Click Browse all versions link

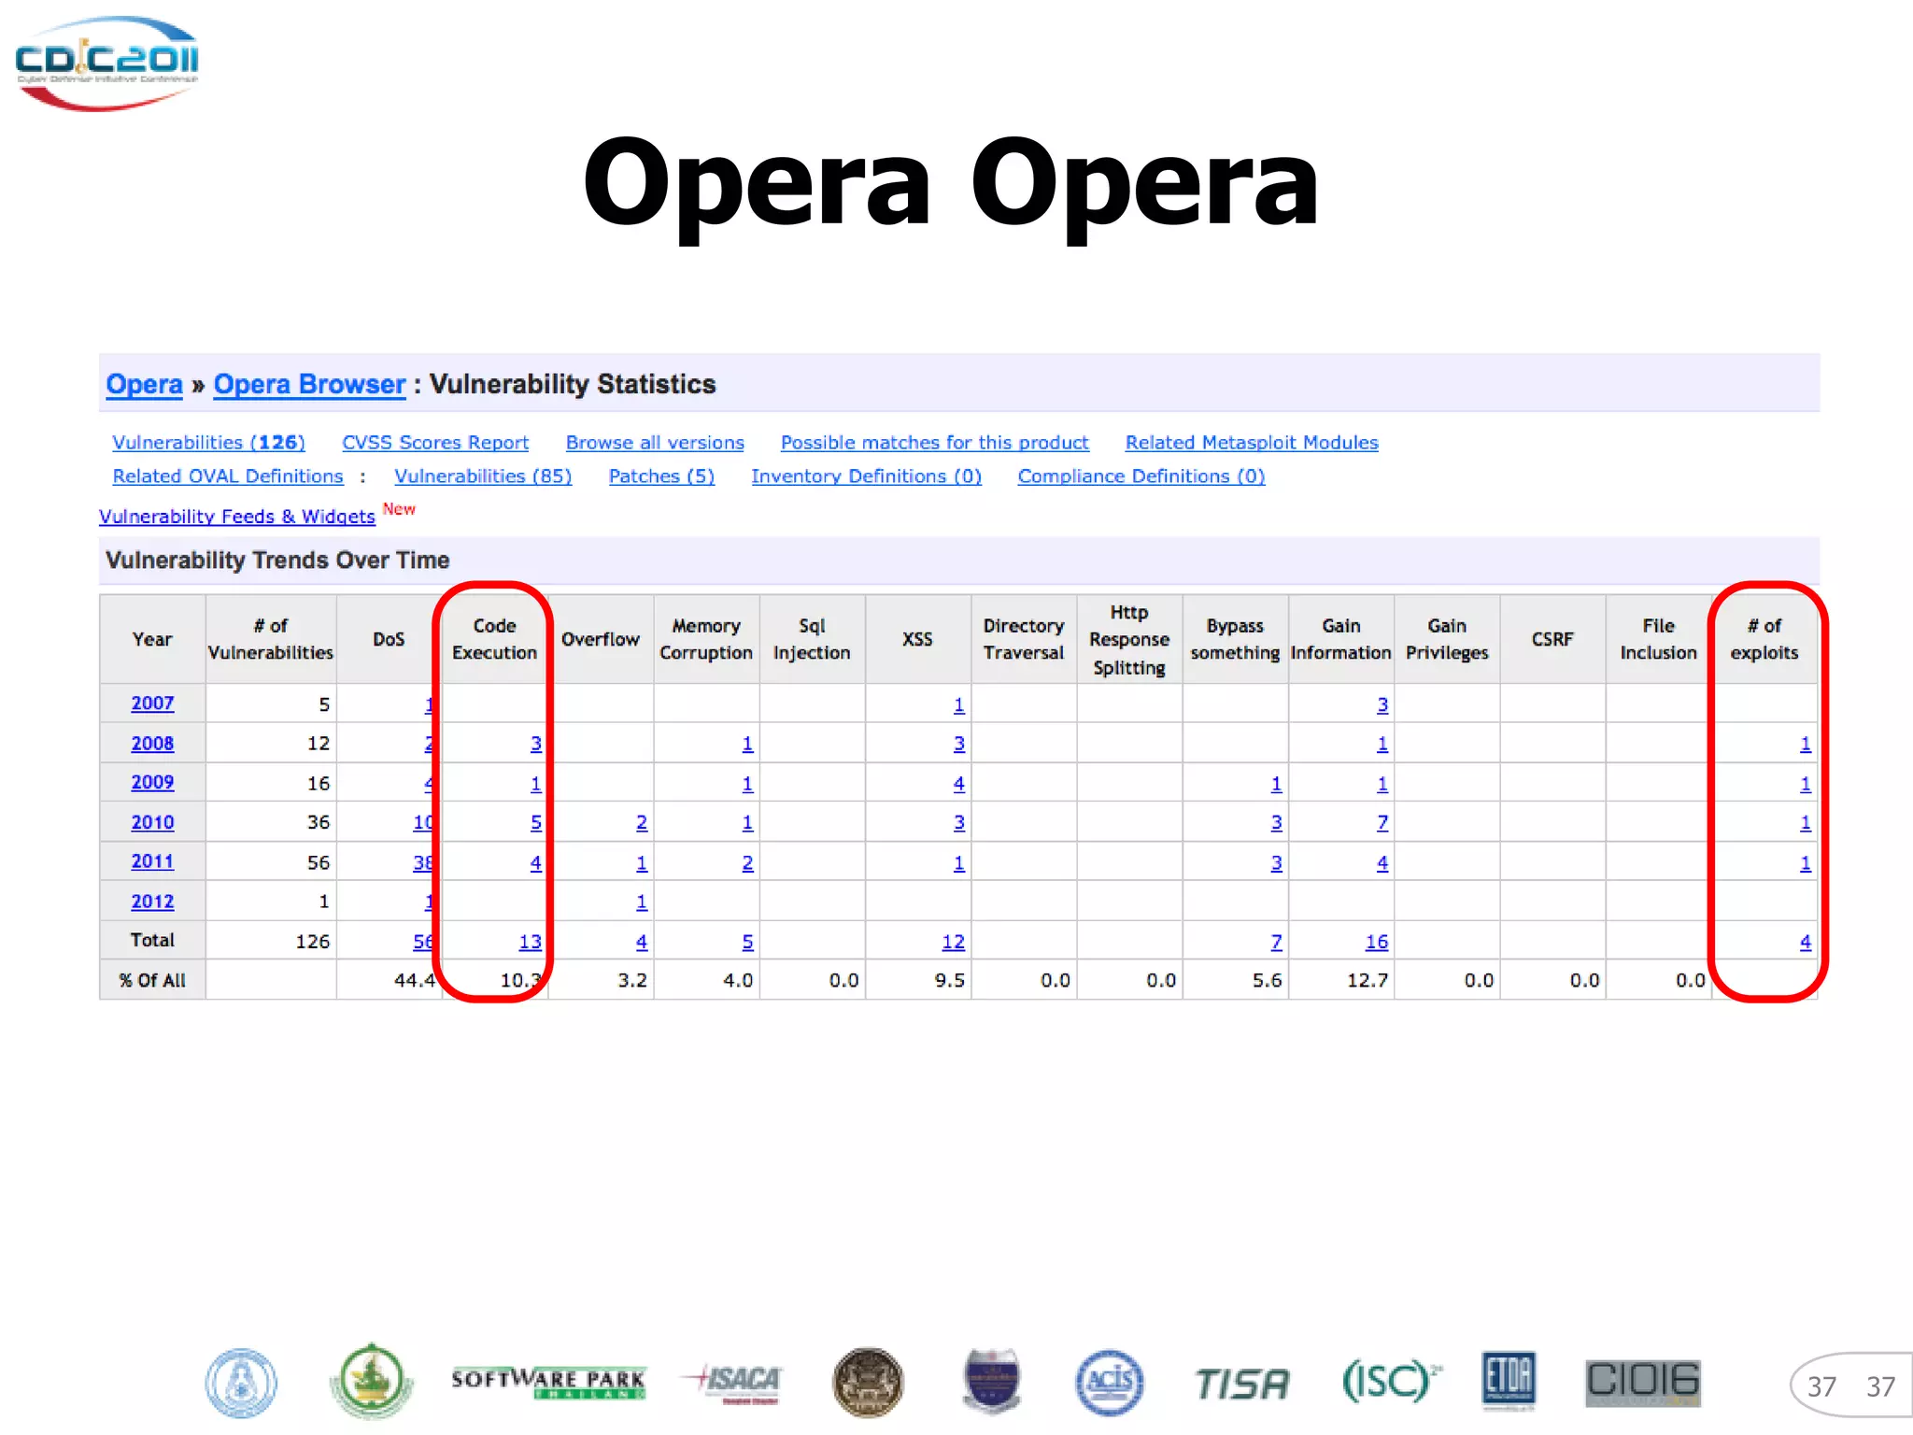pos(655,442)
